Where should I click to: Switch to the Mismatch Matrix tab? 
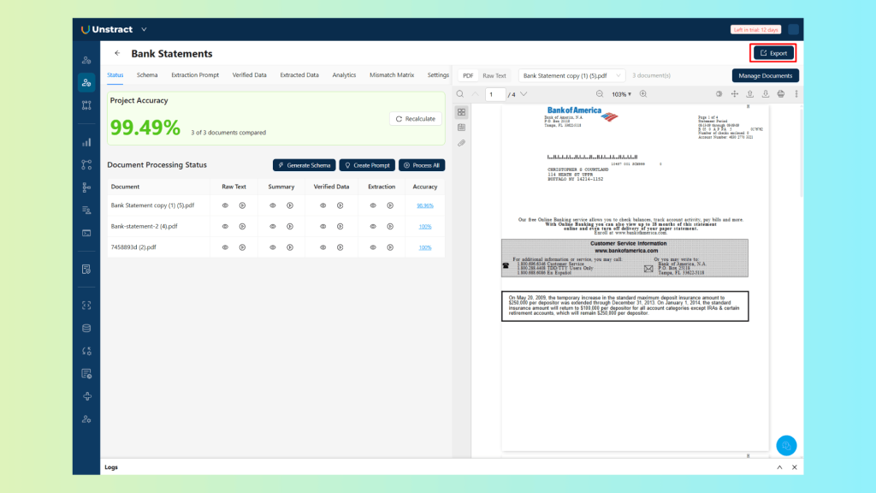tap(391, 75)
